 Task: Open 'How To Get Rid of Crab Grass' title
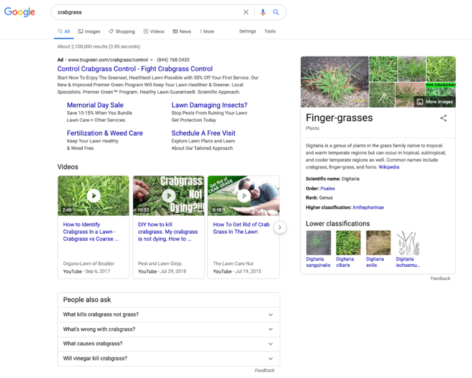pos(241,228)
